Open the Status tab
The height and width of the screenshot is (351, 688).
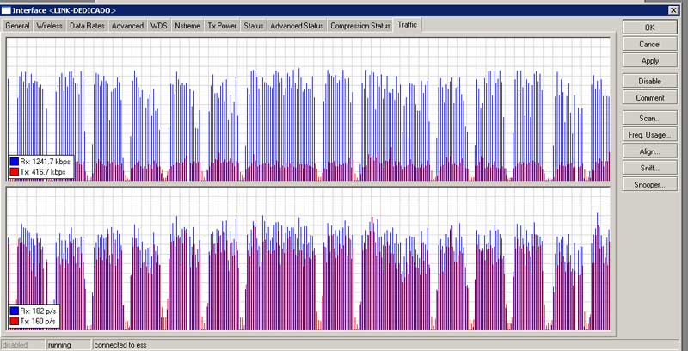pos(253,26)
